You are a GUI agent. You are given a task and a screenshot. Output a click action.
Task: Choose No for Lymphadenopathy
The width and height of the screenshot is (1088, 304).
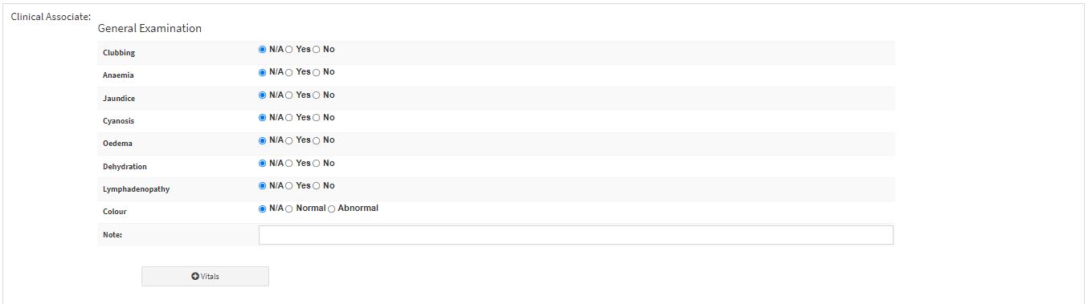click(316, 186)
